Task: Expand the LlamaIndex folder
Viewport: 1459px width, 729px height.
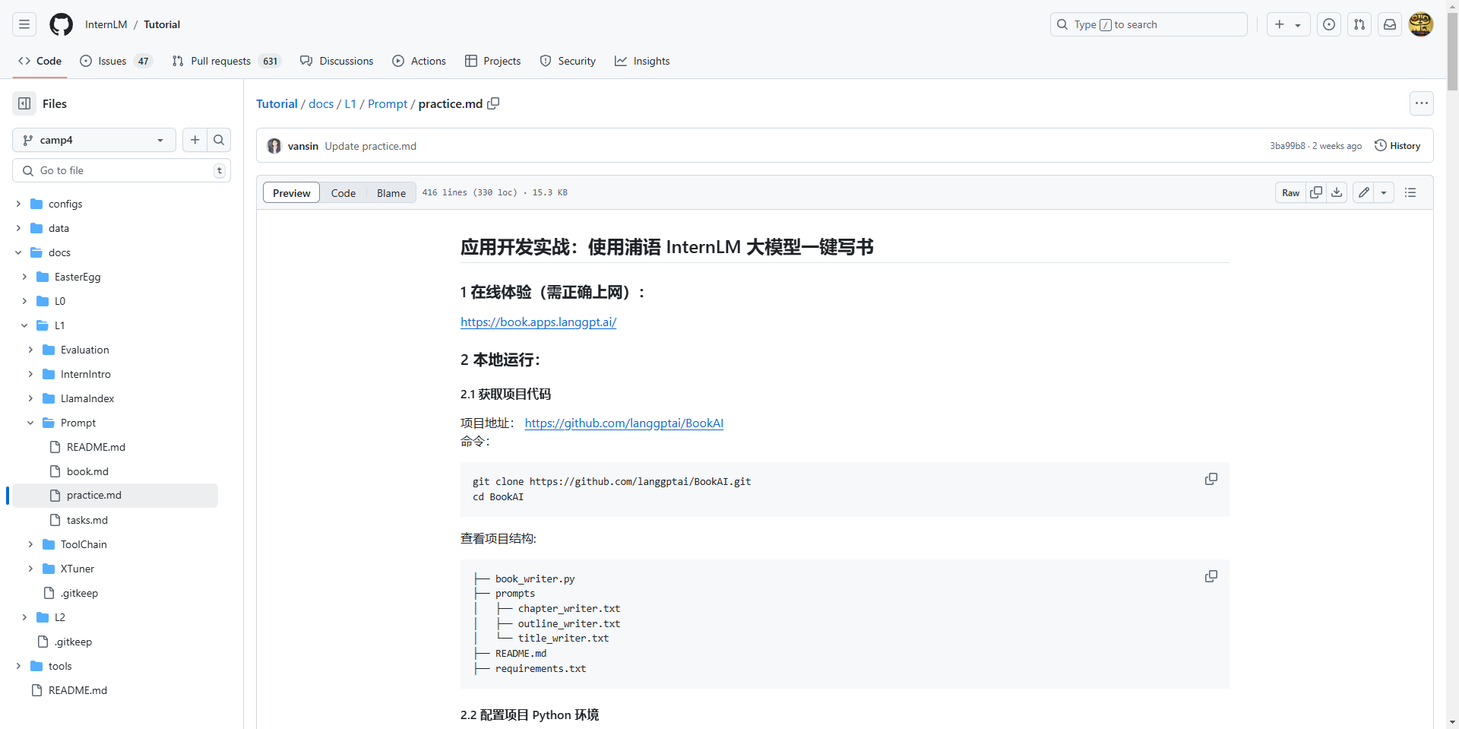Action: [30, 398]
